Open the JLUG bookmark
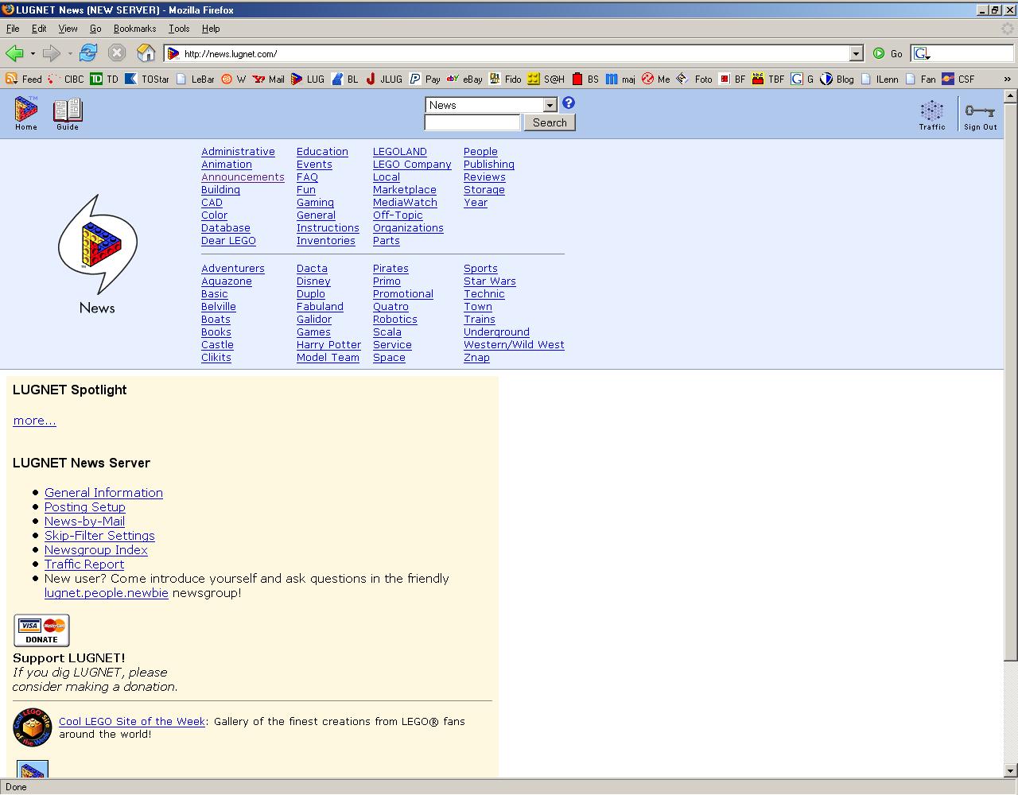Viewport: 1018px width, 795px height. (x=384, y=79)
